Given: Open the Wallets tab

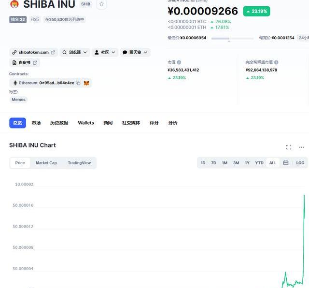Looking at the screenshot, I should pos(86,123).
